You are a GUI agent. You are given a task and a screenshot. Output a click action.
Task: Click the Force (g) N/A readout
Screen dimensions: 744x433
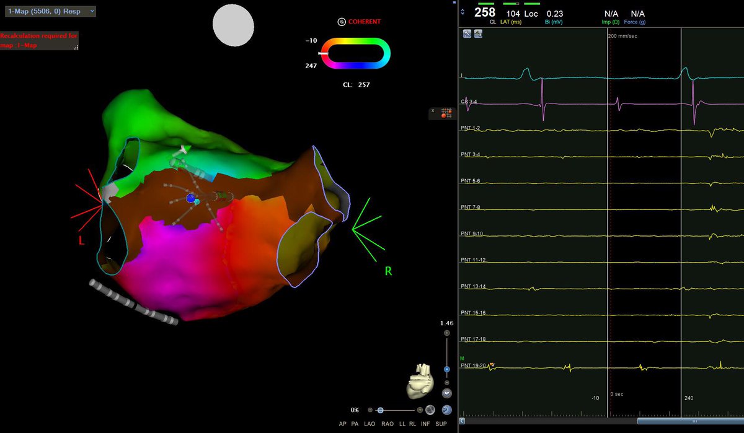637,13
